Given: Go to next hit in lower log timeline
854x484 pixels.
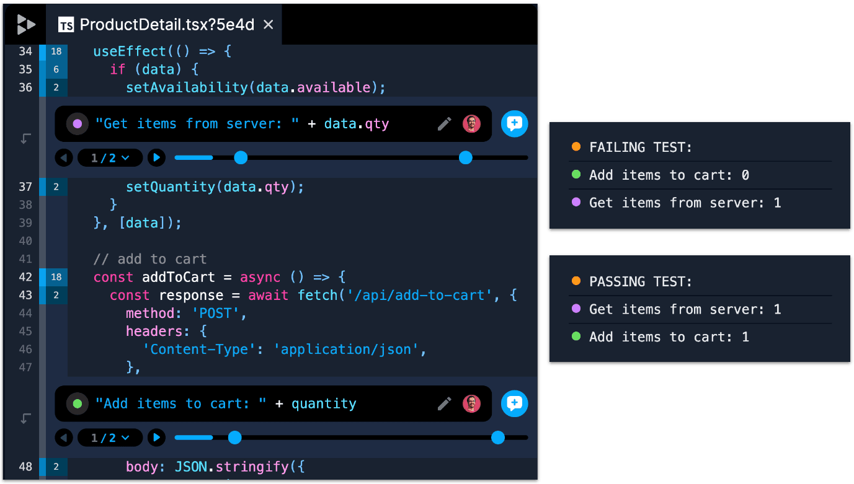Looking at the screenshot, I should point(157,438).
